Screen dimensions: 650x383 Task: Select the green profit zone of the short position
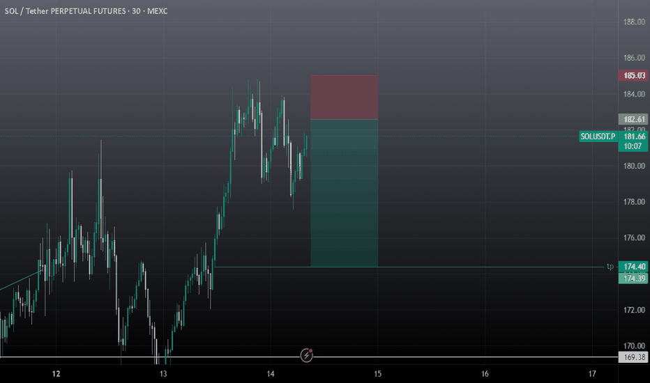click(344, 193)
